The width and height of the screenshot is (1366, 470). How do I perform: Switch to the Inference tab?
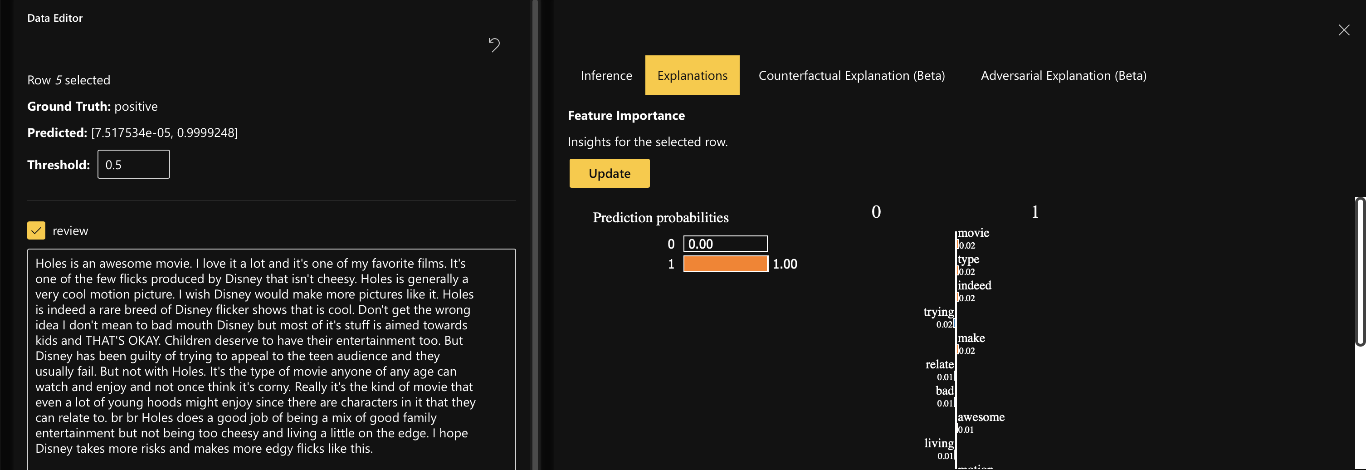point(605,76)
